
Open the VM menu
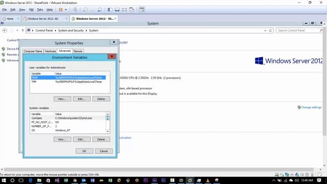(x=31, y=10)
